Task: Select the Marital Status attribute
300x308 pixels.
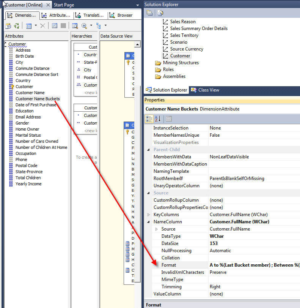Action: coord(28,135)
